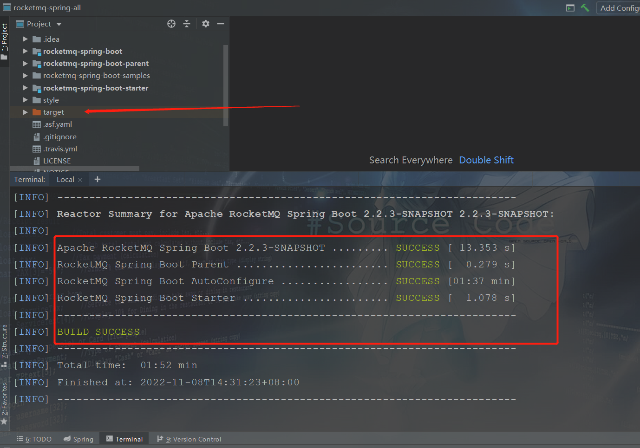Select the .travis.yml file
Image resolution: width=640 pixels, height=448 pixels.
pyautogui.click(x=59, y=149)
